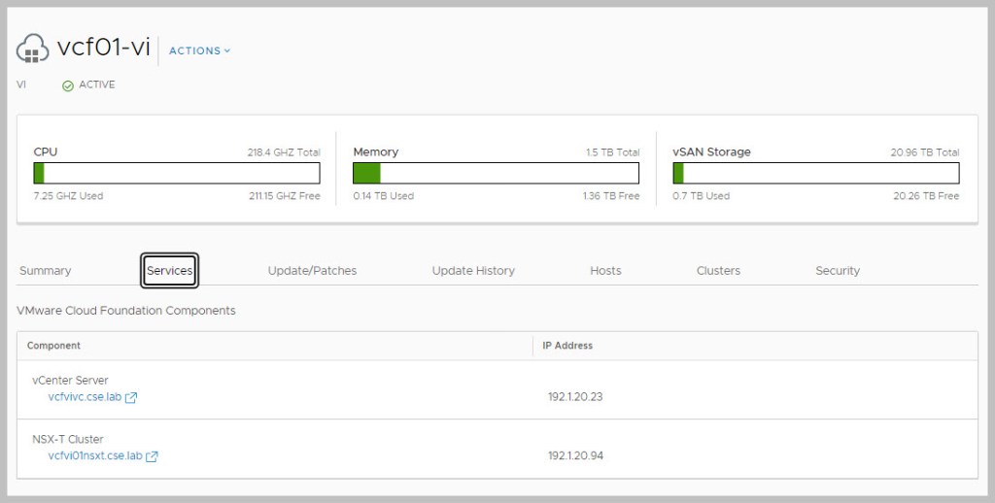Click the Component column header
Image resolution: width=995 pixels, height=503 pixels.
point(54,346)
